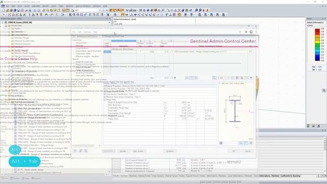Collapse Model Data node in navigator

pyautogui.click(x=6, y=26)
